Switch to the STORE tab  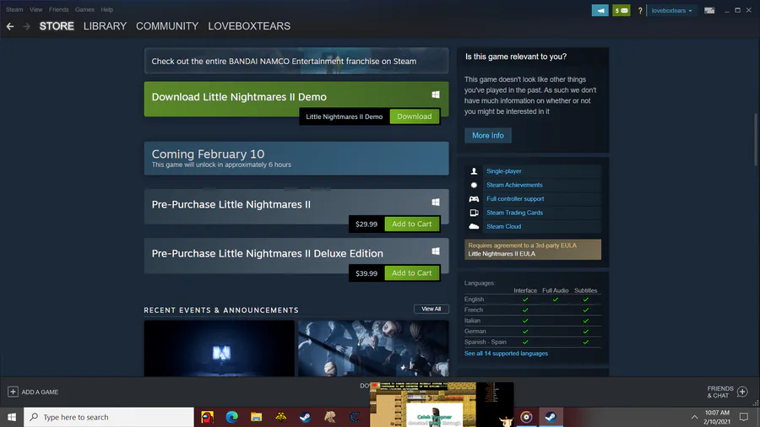57,26
